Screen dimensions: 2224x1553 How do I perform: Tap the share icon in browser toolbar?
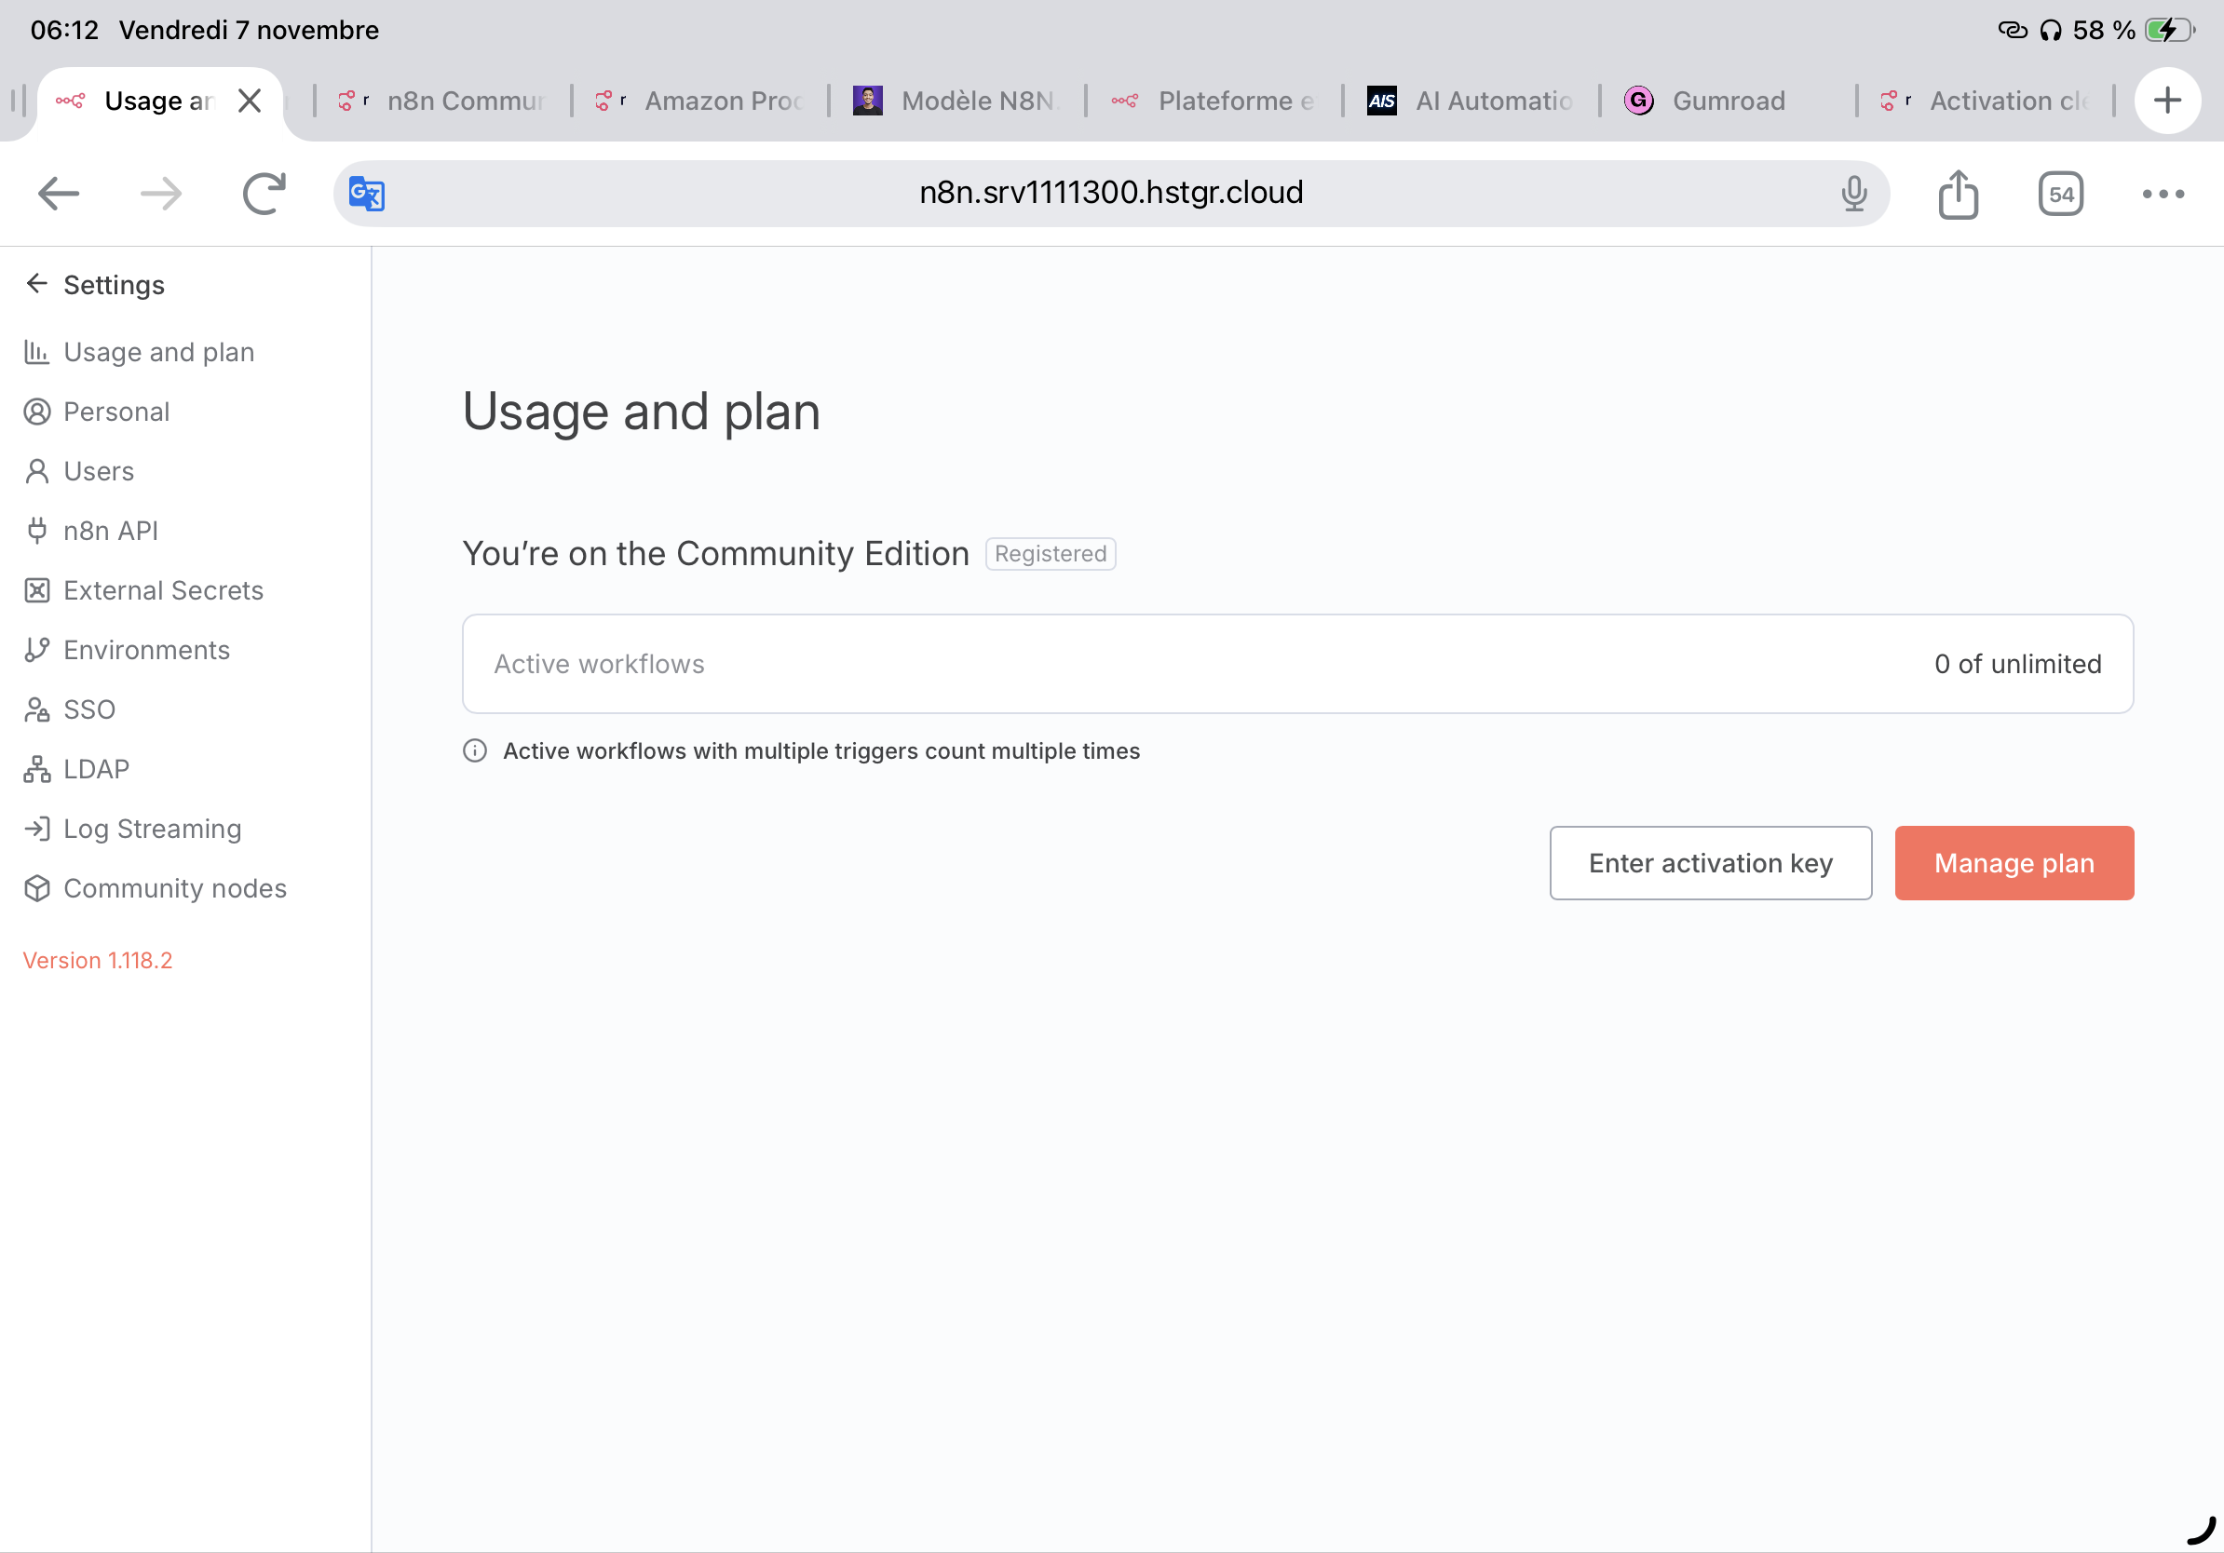click(x=1958, y=194)
